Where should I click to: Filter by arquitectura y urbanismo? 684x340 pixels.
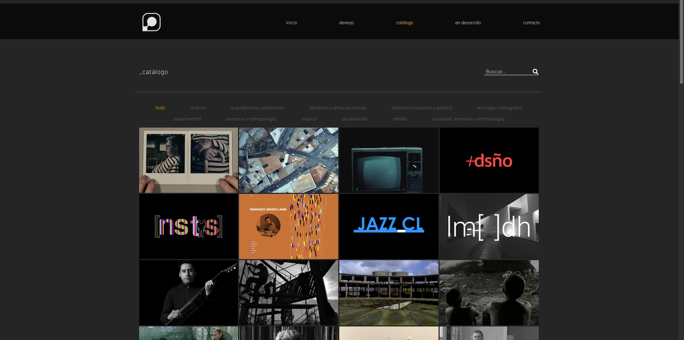(x=257, y=108)
